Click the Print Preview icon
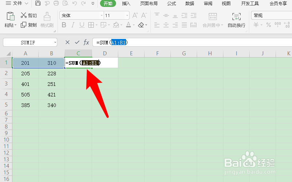 tap(65, 3)
